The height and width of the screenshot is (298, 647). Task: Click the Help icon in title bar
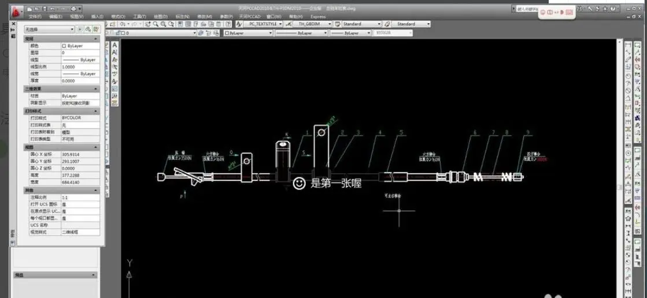coord(613,8)
